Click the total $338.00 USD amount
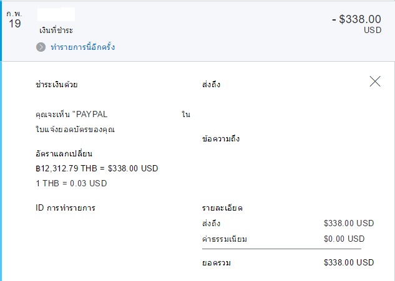395x281 pixels. [349, 262]
